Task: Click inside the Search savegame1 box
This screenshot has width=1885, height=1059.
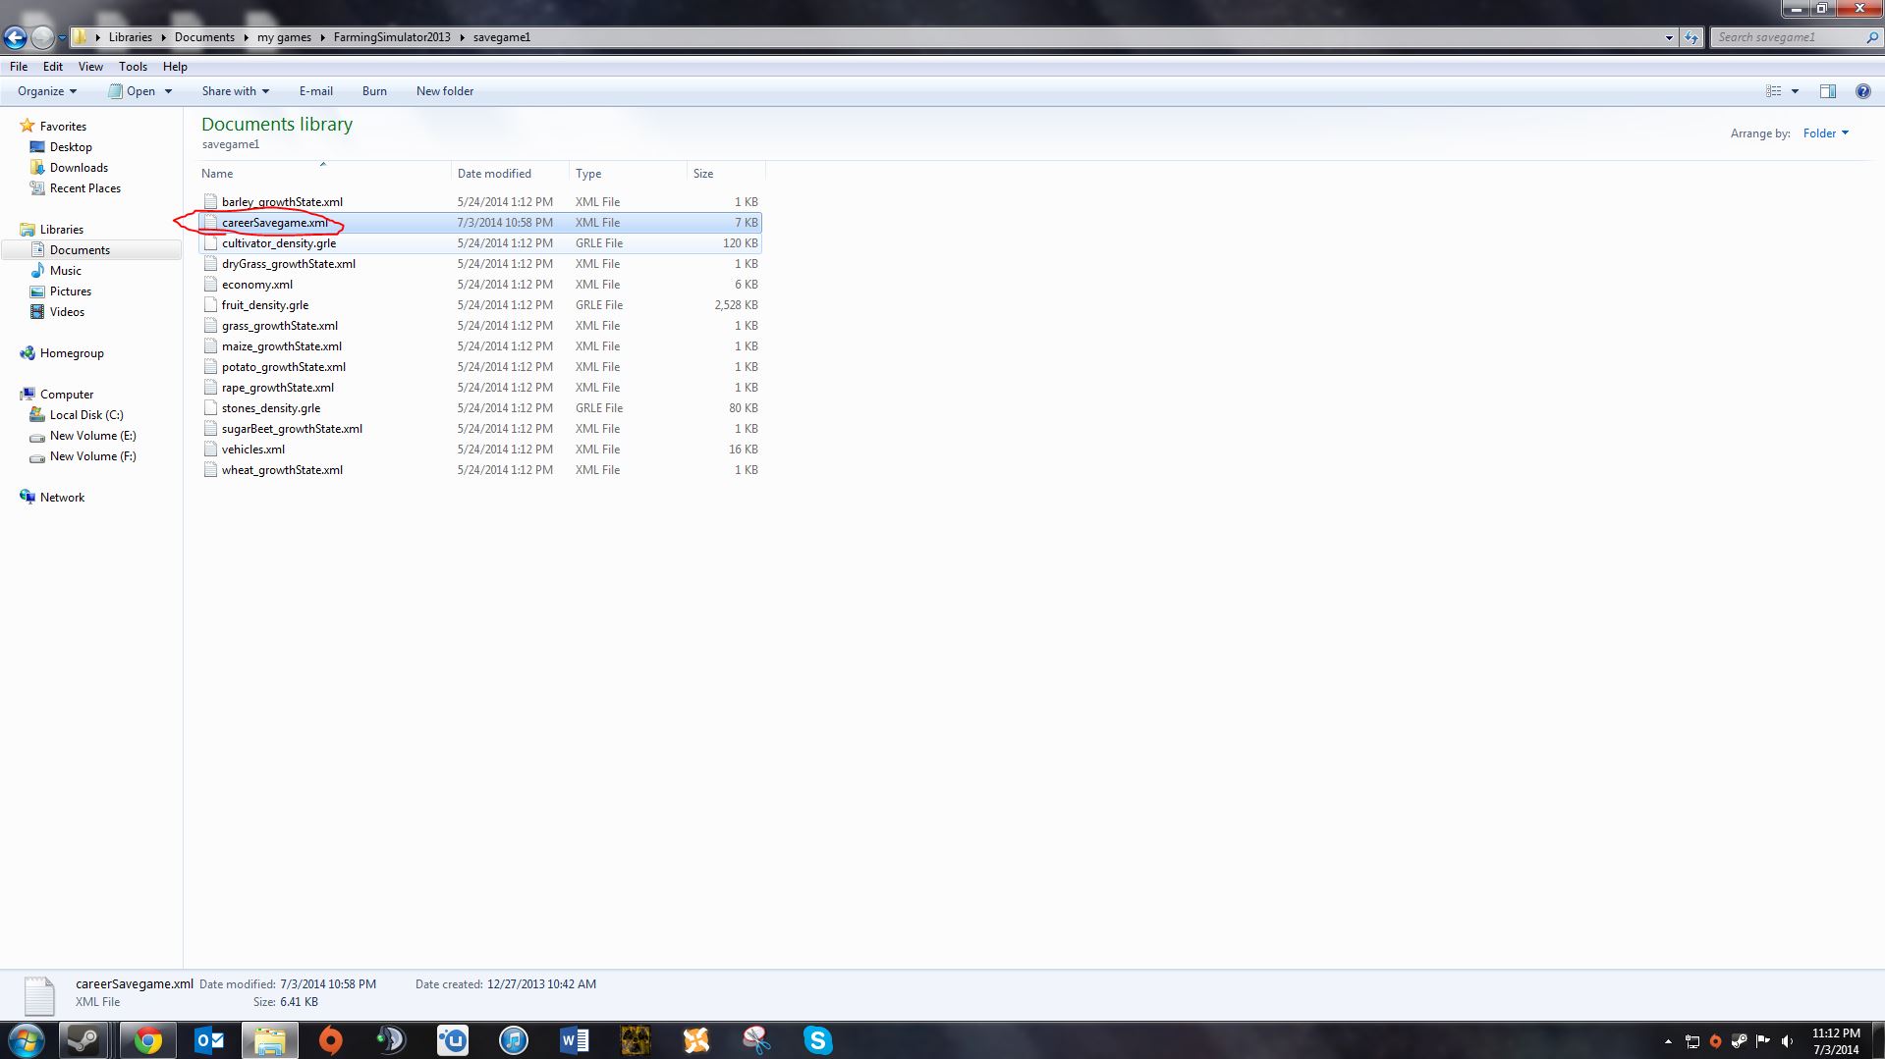Action: (1787, 37)
